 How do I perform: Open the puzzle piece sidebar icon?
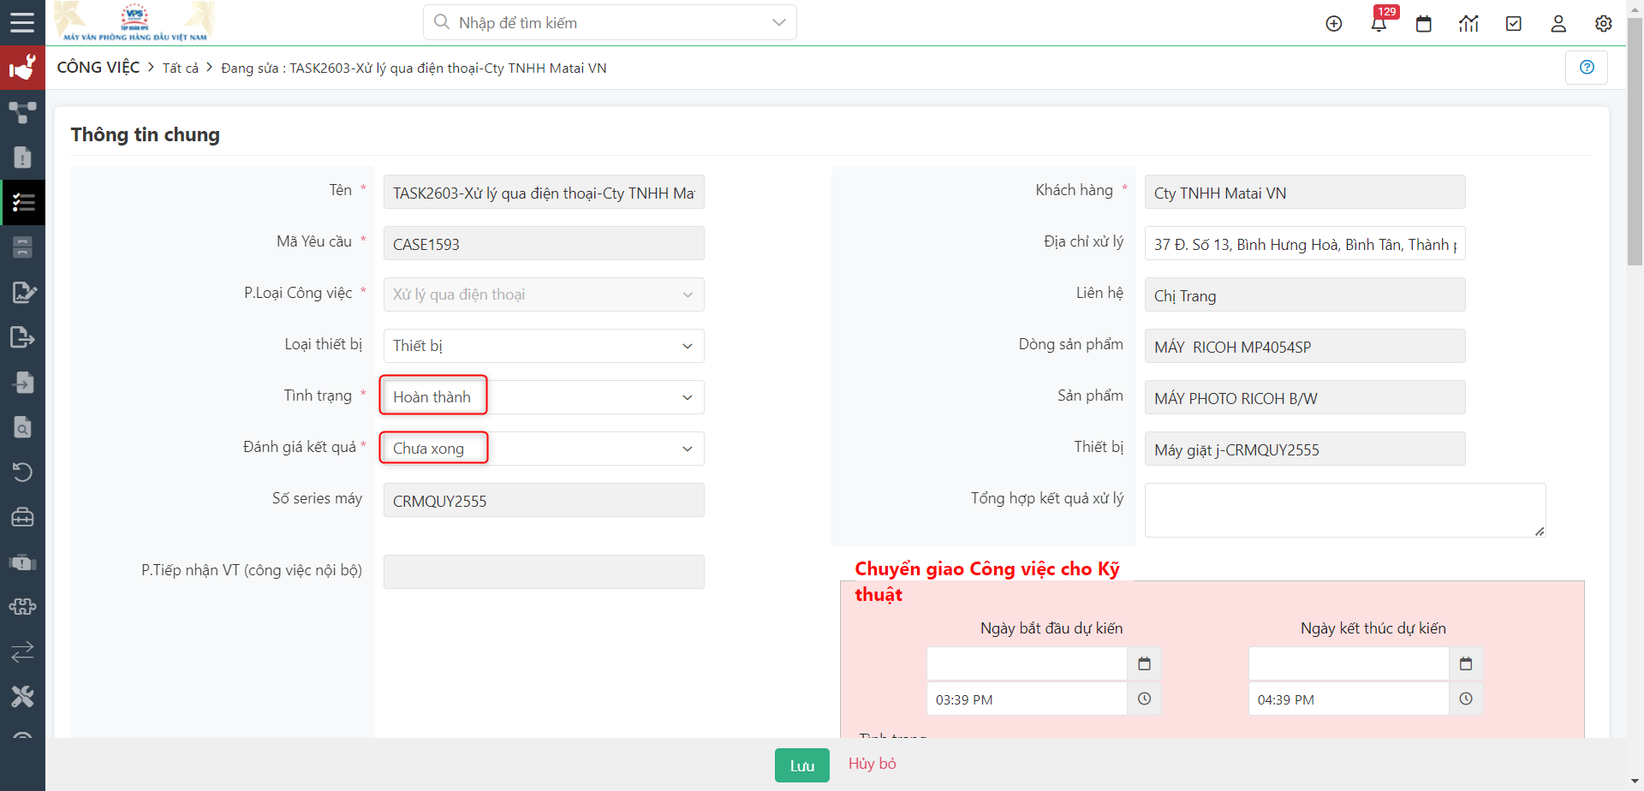[22, 607]
